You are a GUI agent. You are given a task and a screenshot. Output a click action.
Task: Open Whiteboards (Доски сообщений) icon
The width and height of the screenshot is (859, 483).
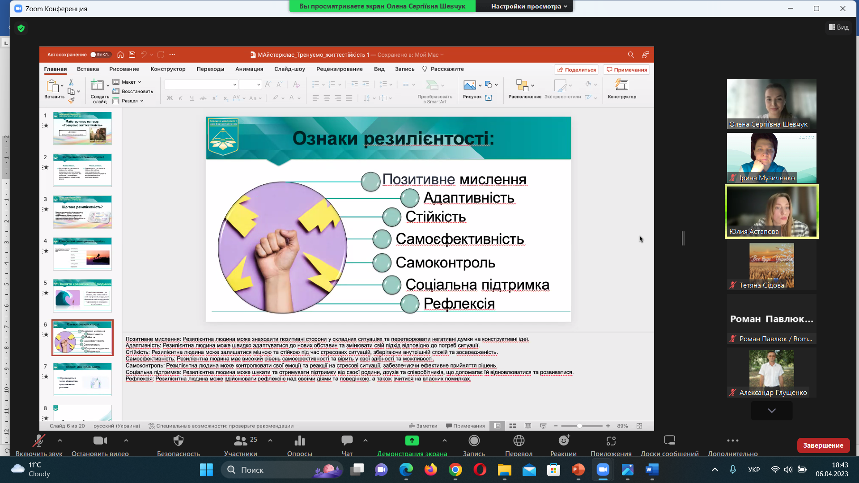[669, 441]
